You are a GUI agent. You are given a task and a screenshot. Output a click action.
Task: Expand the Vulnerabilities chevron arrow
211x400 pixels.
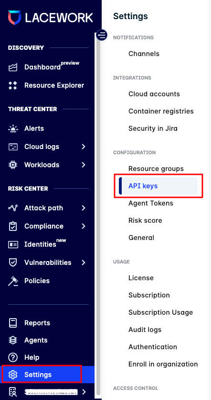pyautogui.click(x=84, y=263)
